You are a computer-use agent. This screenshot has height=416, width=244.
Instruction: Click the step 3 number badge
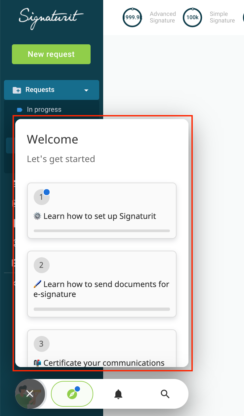(41, 344)
